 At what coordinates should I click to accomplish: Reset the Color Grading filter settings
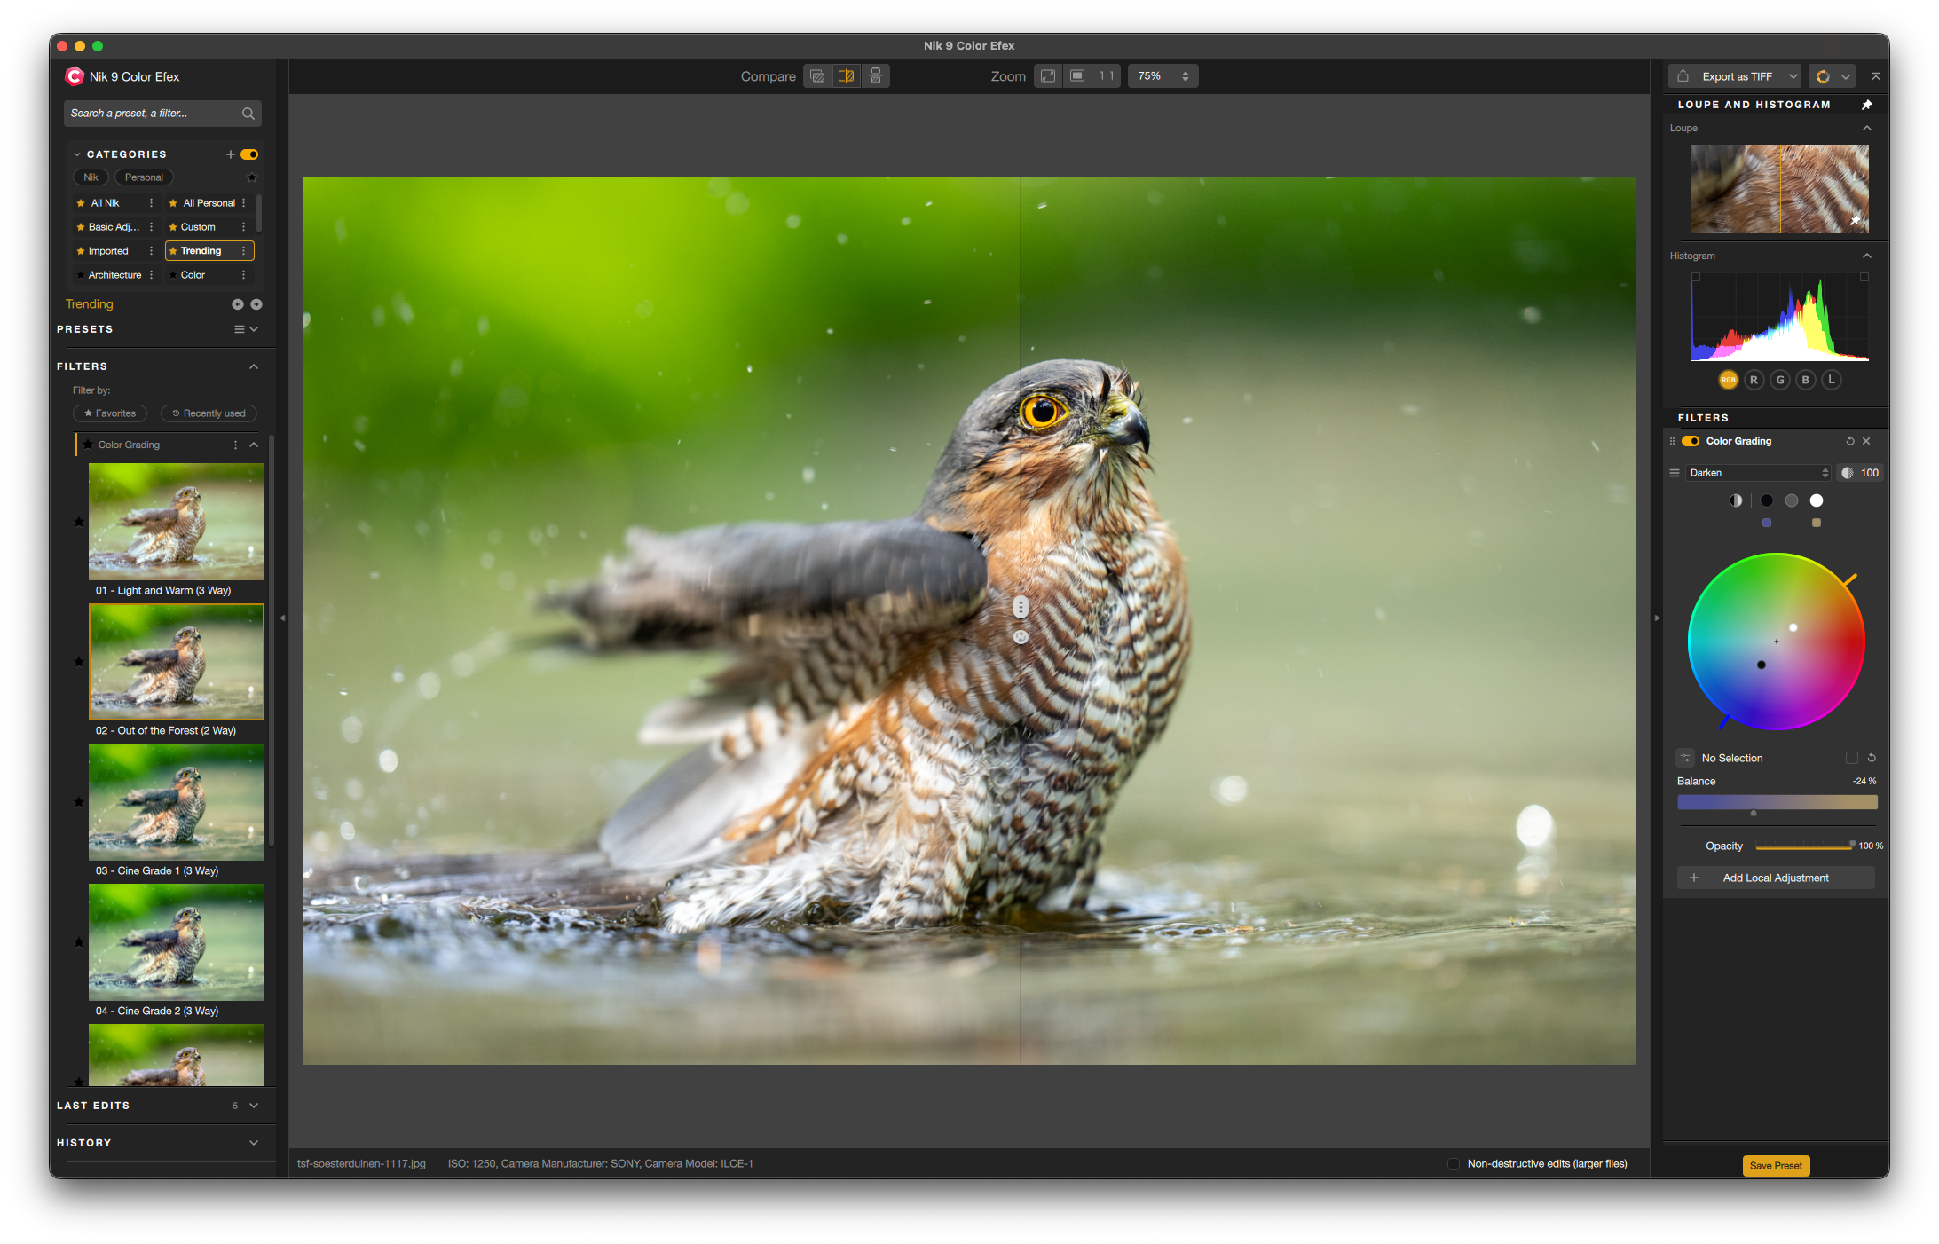(1850, 441)
